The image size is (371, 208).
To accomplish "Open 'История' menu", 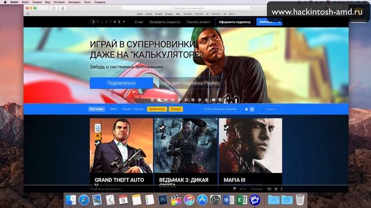I will click(x=59, y=2).
